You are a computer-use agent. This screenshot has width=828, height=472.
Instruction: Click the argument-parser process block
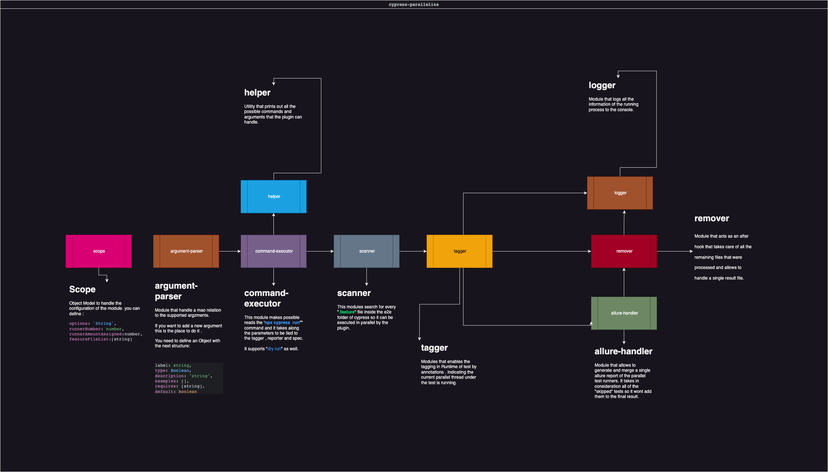[x=186, y=251]
